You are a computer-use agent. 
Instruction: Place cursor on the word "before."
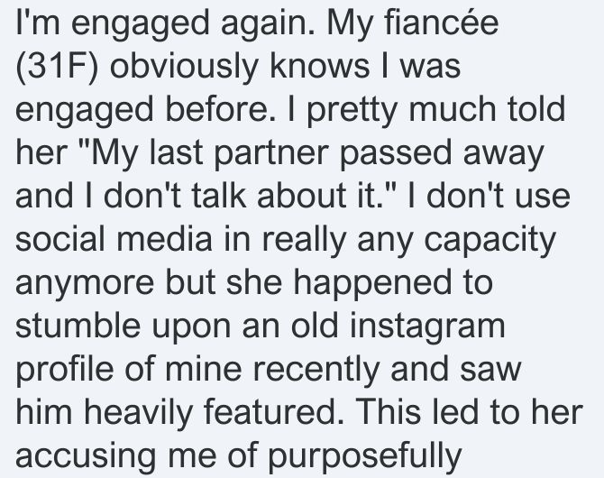coord(221,109)
